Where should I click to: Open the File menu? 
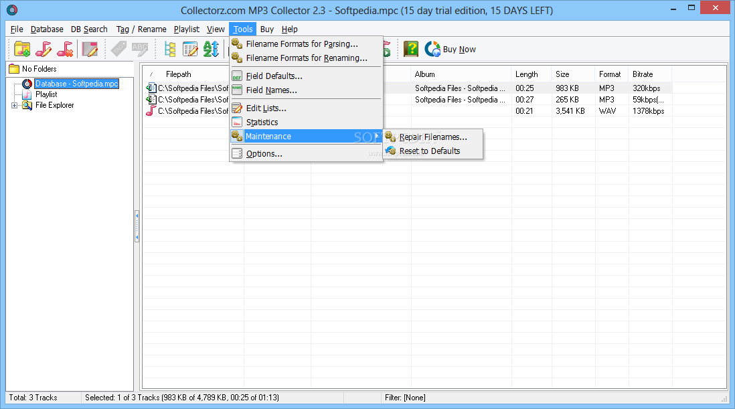[17, 29]
